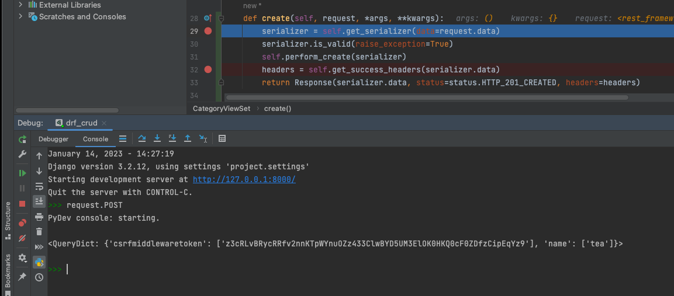
Task: Click fold end marker on line 33
Action: 221,82
